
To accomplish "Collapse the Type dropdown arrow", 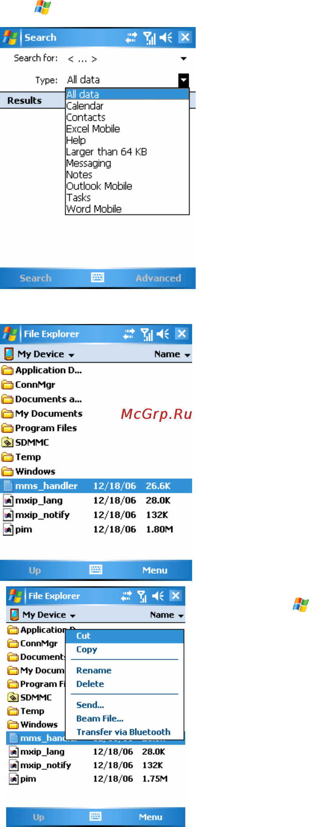I will 183,80.
